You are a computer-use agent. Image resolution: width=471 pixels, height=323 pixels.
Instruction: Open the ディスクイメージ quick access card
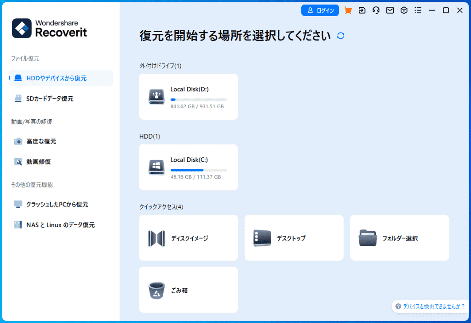click(188, 238)
